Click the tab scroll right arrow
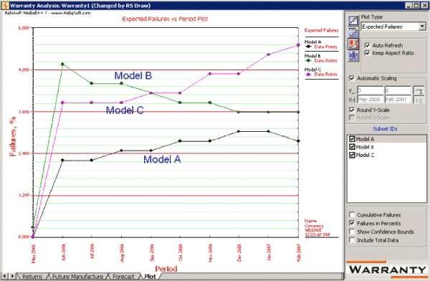The image size is (430, 281). pos(12,276)
